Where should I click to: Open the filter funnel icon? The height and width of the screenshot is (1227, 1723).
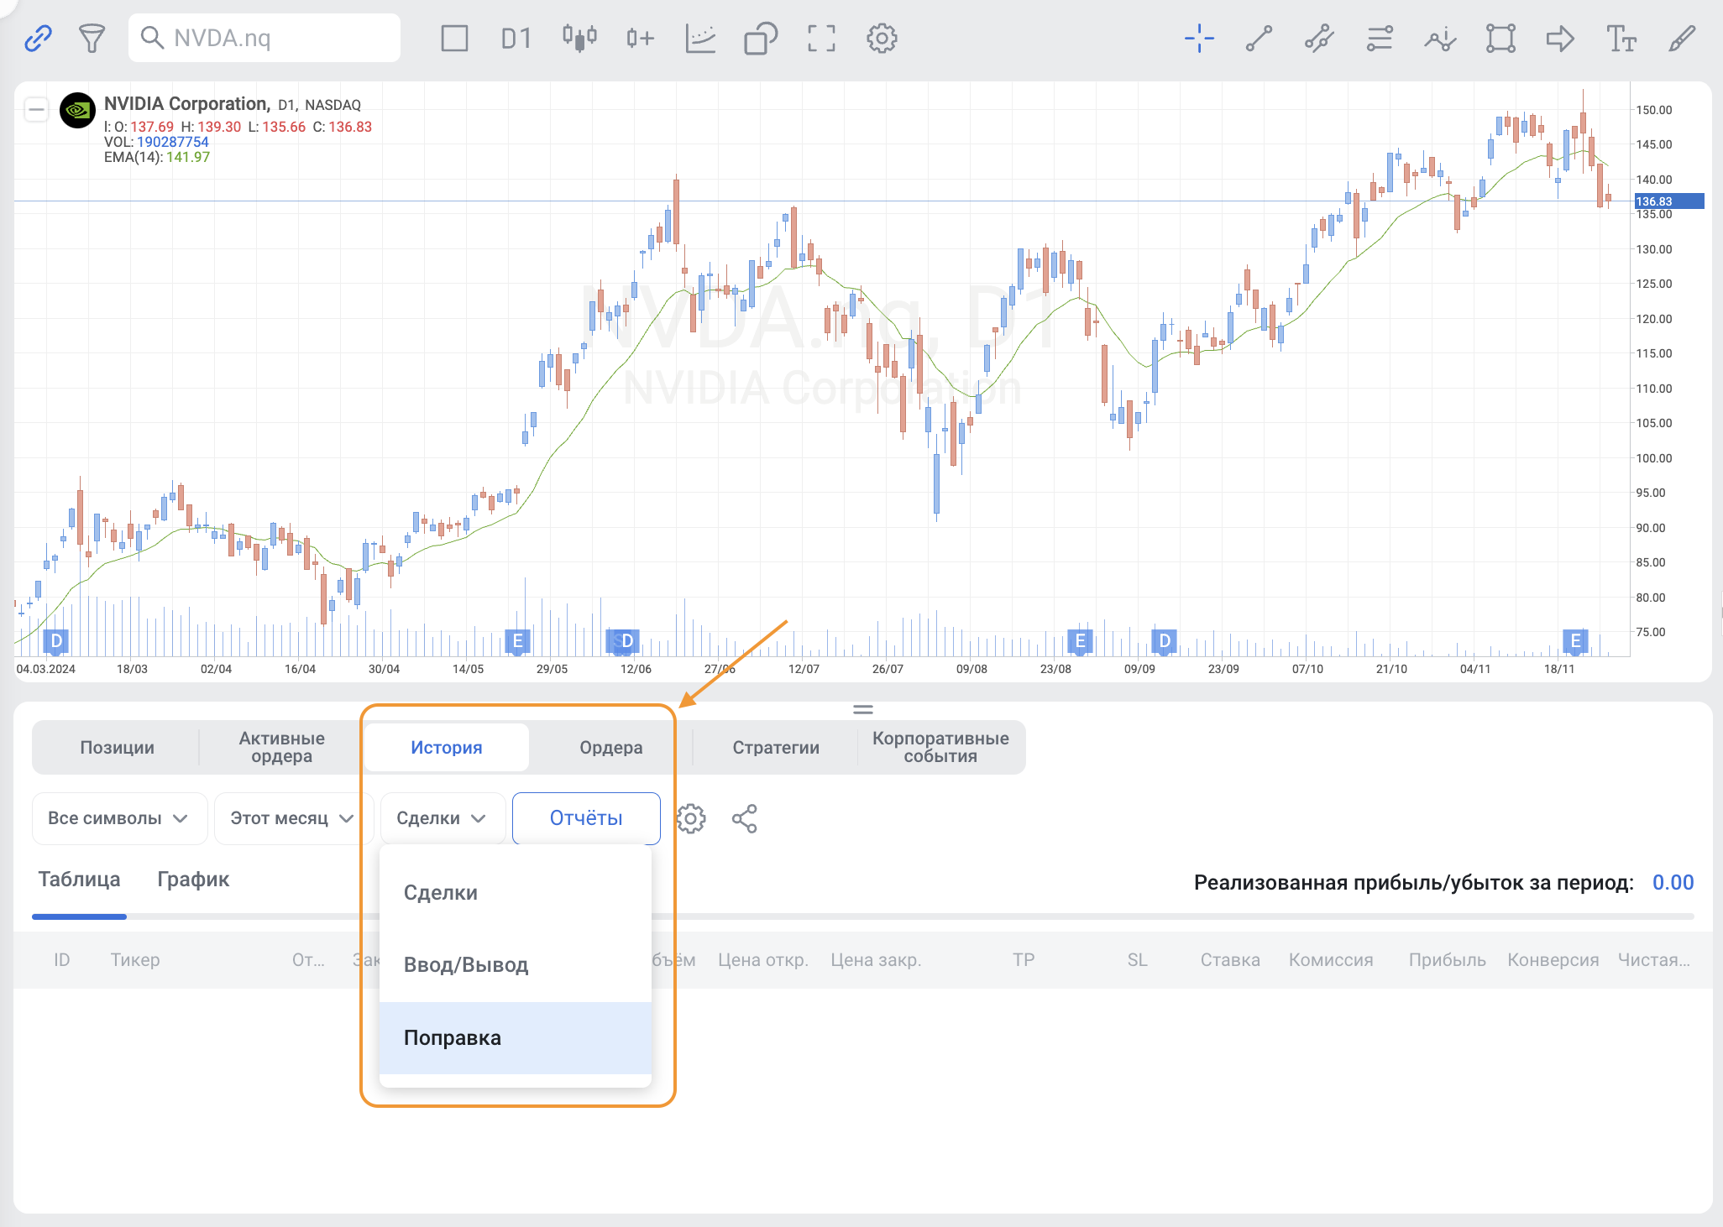pyautogui.click(x=92, y=38)
